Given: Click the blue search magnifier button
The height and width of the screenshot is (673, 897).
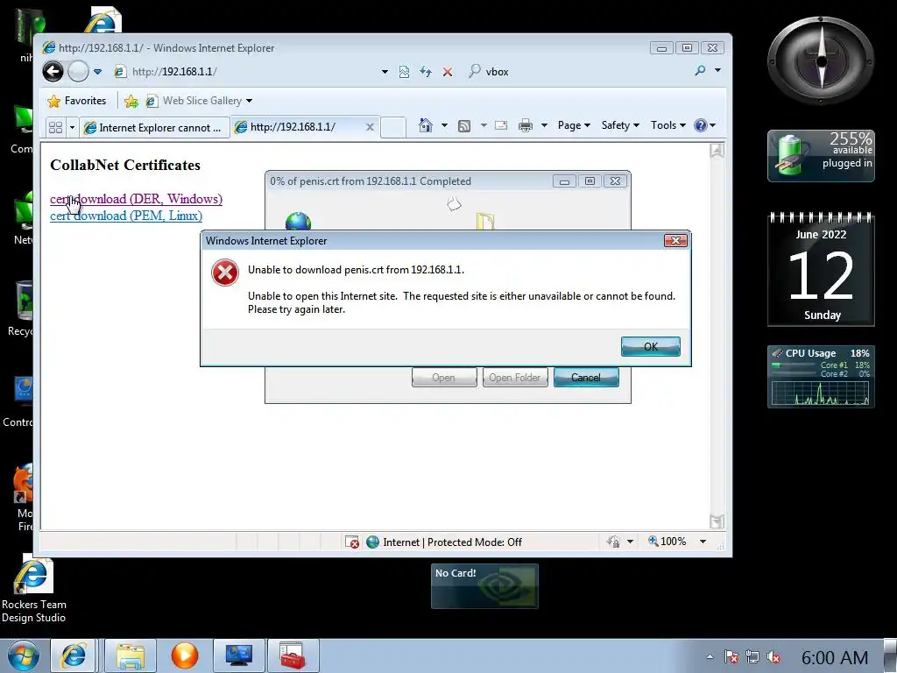Looking at the screenshot, I should click(700, 70).
